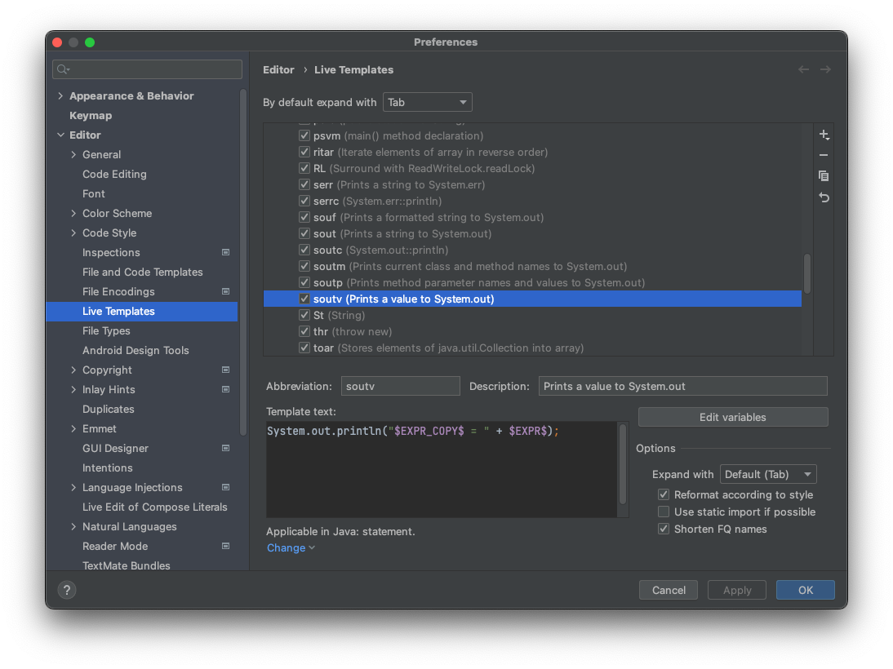Expand the Color Scheme subsection
The width and height of the screenshot is (893, 669).
click(x=73, y=214)
